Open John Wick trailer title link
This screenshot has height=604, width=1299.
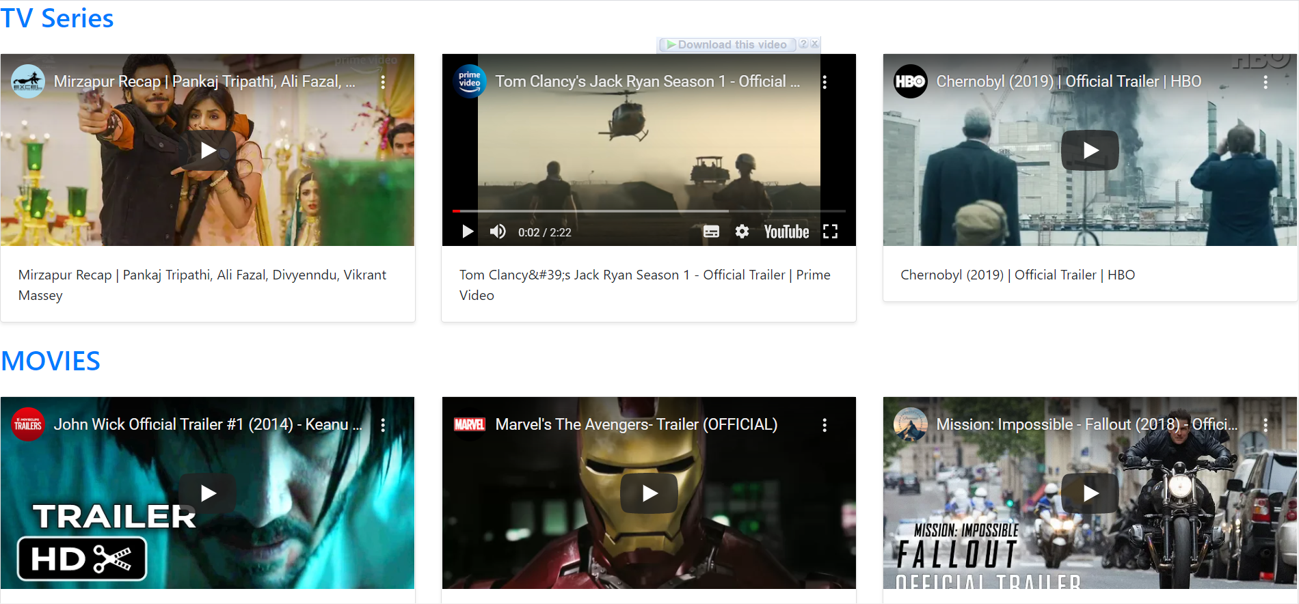[208, 424]
